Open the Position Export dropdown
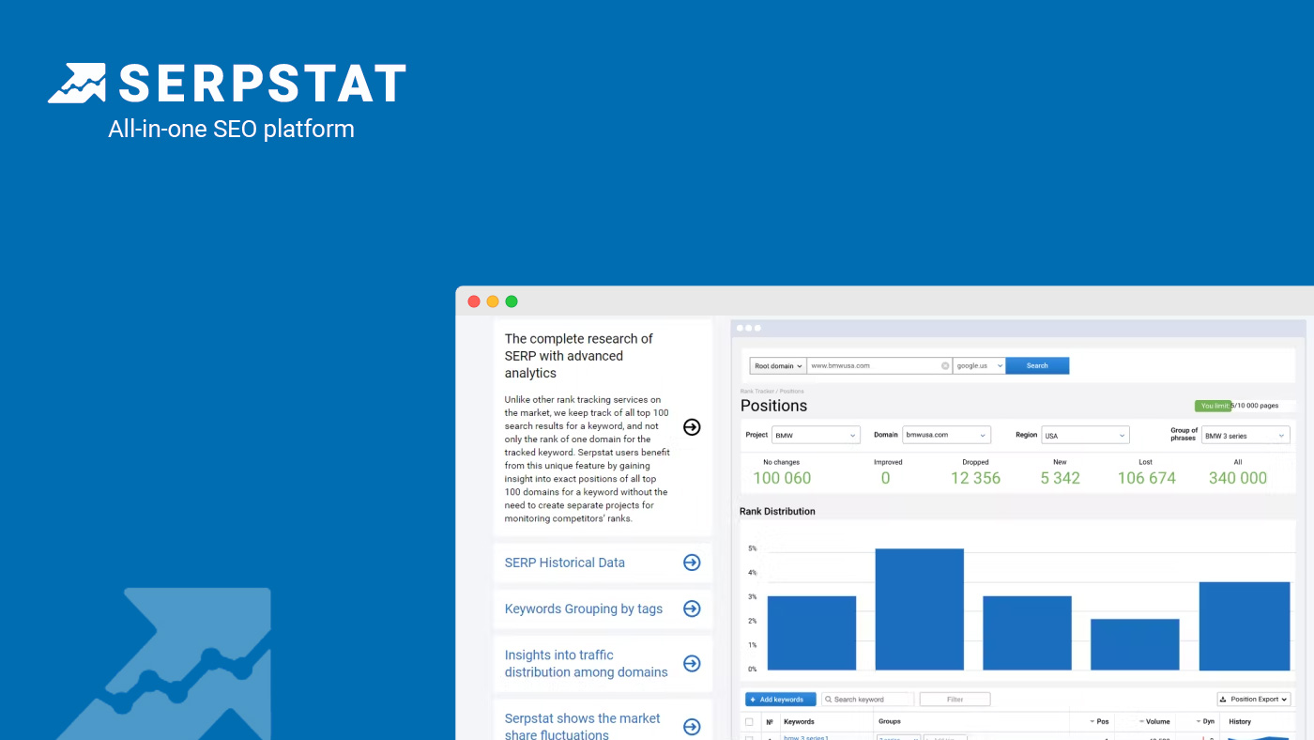1314x740 pixels. pyautogui.click(x=1254, y=699)
